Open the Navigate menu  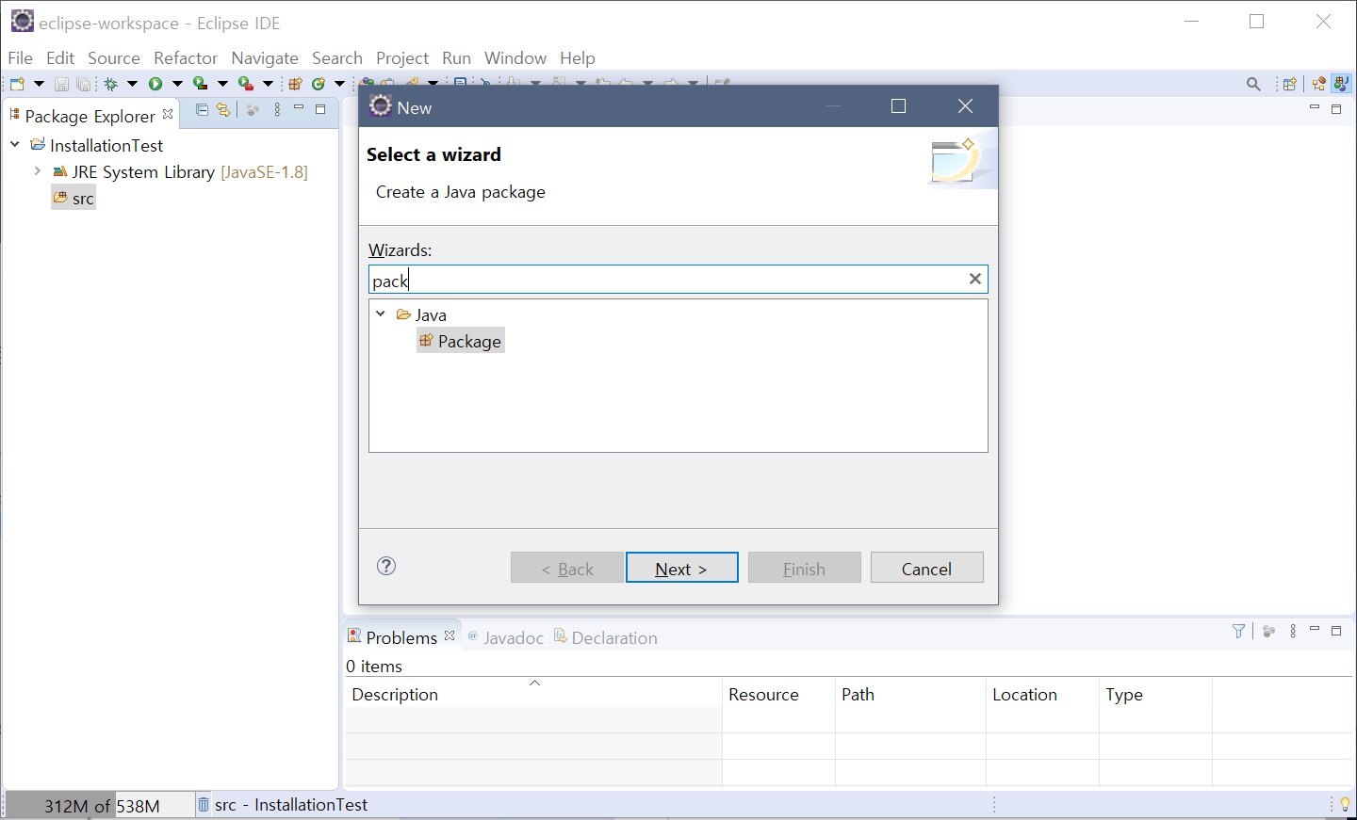click(x=265, y=58)
